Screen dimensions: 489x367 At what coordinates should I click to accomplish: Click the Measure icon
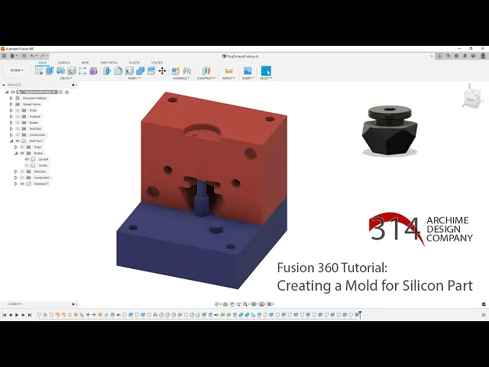point(229,71)
